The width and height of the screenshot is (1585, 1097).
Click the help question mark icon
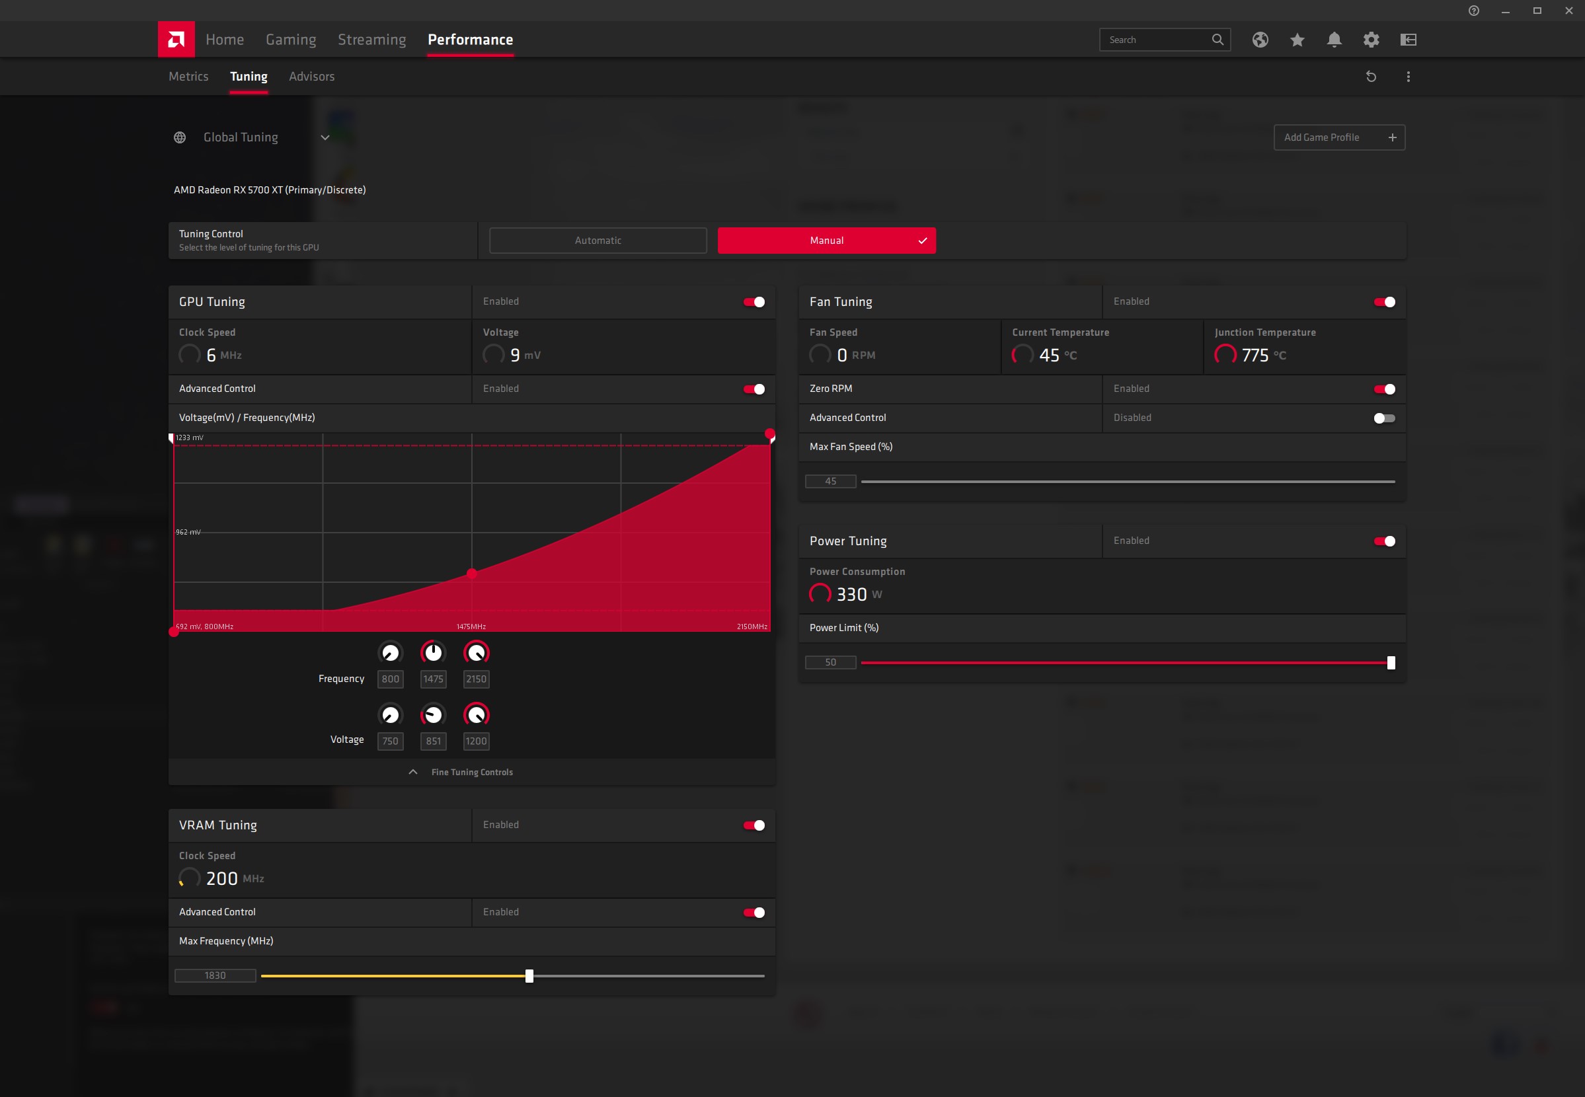pyautogui.click(x=1474, y=11)
